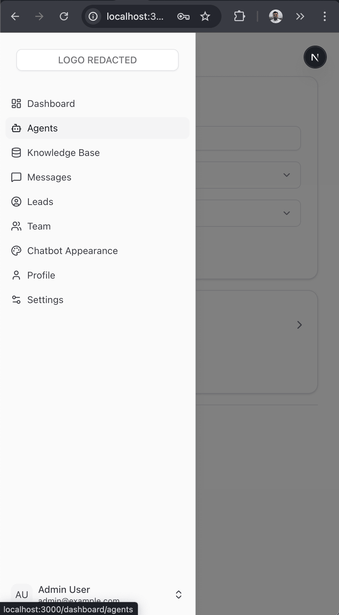Click the Messages speech bubble icon
Screen dimensions: 339x615
tap(16, 177)
